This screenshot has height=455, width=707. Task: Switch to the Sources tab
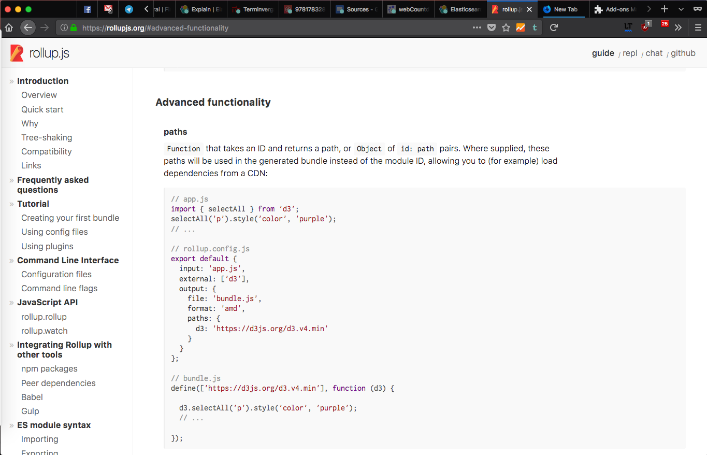pyautogui.click(x=356, y=9)
